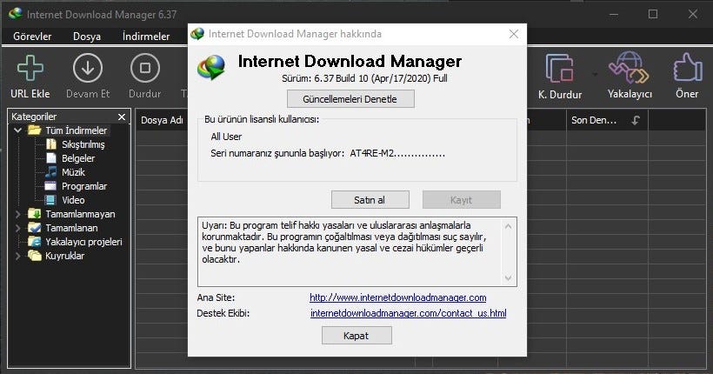
Task: Open the İndirmeler menu
Action: click(x=146, y=37)
